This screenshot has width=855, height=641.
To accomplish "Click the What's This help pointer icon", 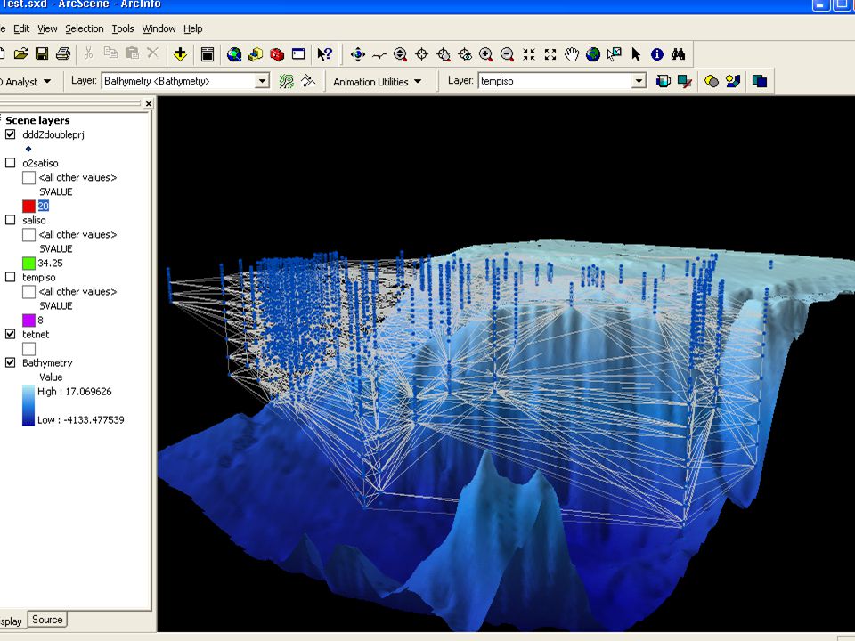I will point(324,54).
